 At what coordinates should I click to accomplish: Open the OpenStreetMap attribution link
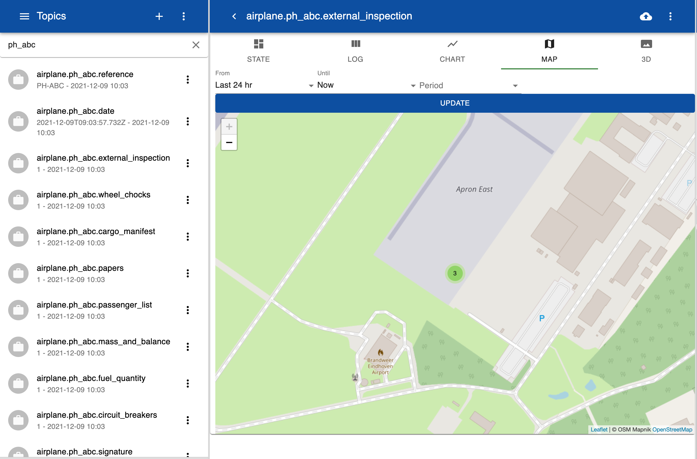click(672, 429)
